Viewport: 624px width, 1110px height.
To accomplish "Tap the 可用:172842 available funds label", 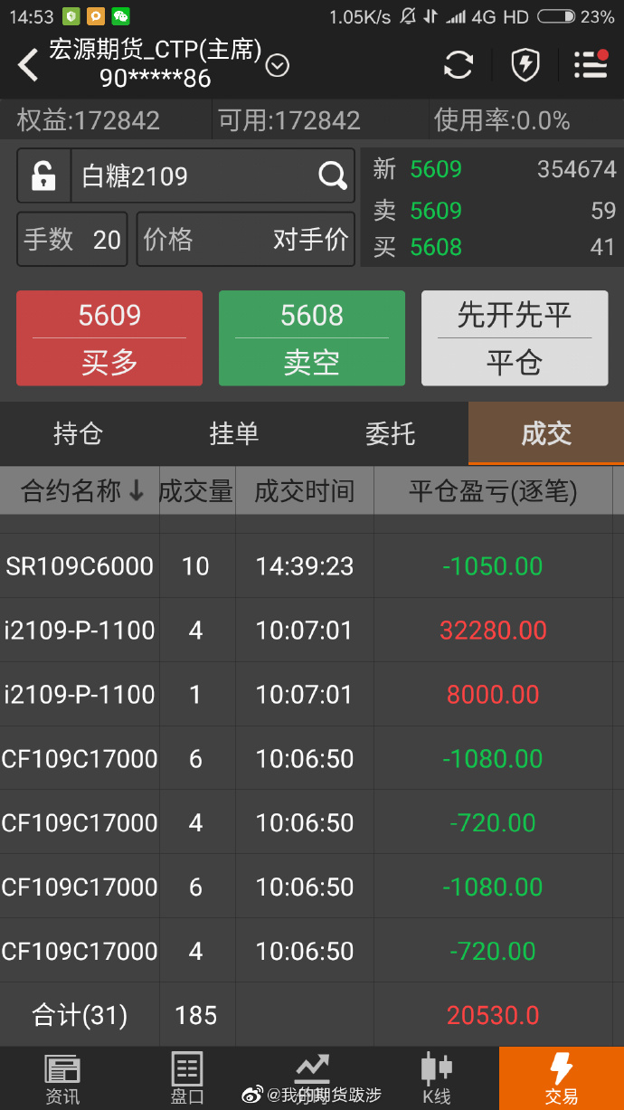I will [289, 120].
